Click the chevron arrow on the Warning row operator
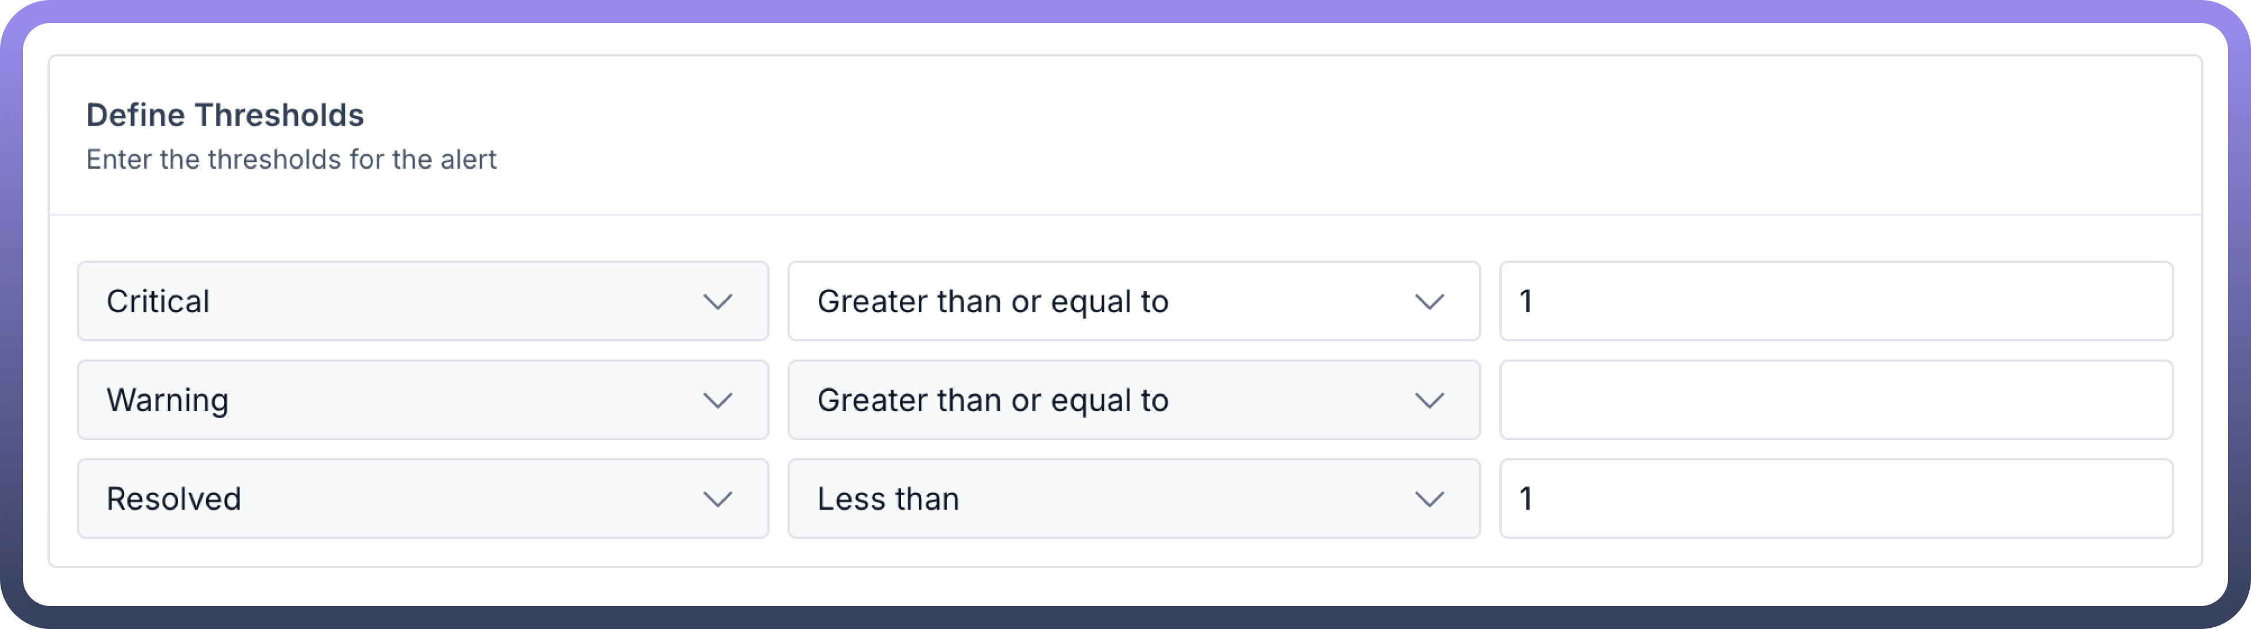Screen dimensions: 2251x629 click(x=1429, y=400)
